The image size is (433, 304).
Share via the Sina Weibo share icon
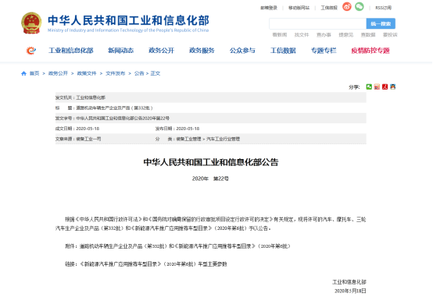377,87
